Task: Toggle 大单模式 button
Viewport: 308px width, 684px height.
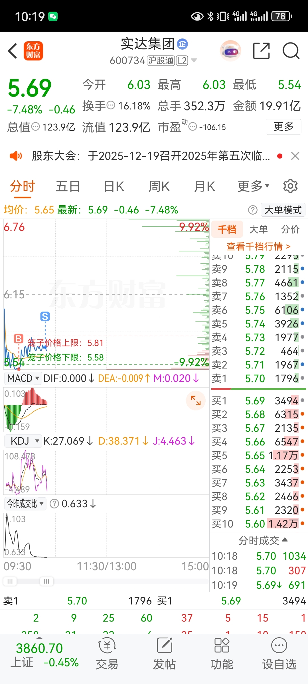Action: [x=283, y=210]
